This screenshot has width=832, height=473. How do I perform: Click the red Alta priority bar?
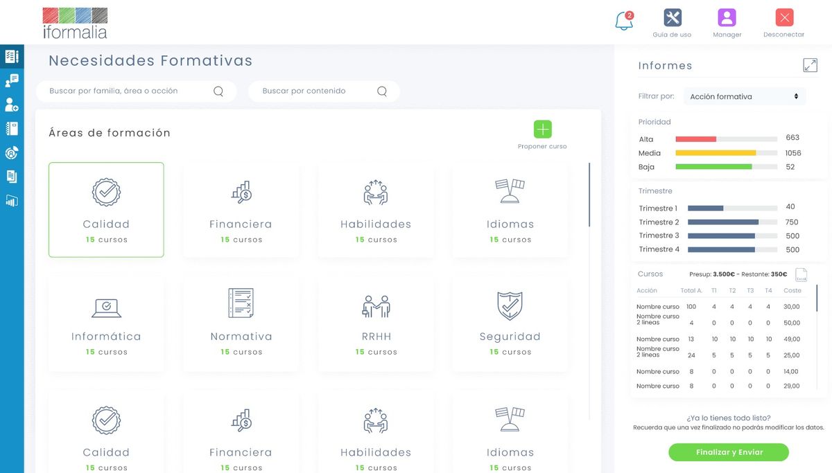pyautogui.click(x=695, y=139)
